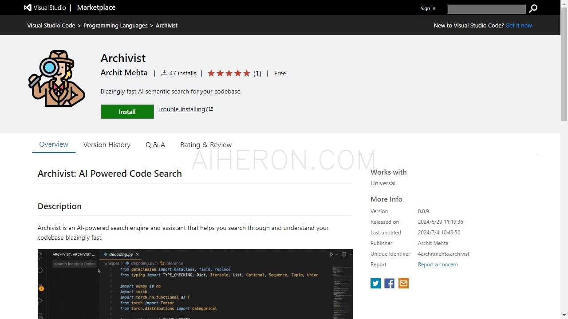Click the review count '(1)'
The height and width of the screenshot is (319, 568).
pos(257,73)
